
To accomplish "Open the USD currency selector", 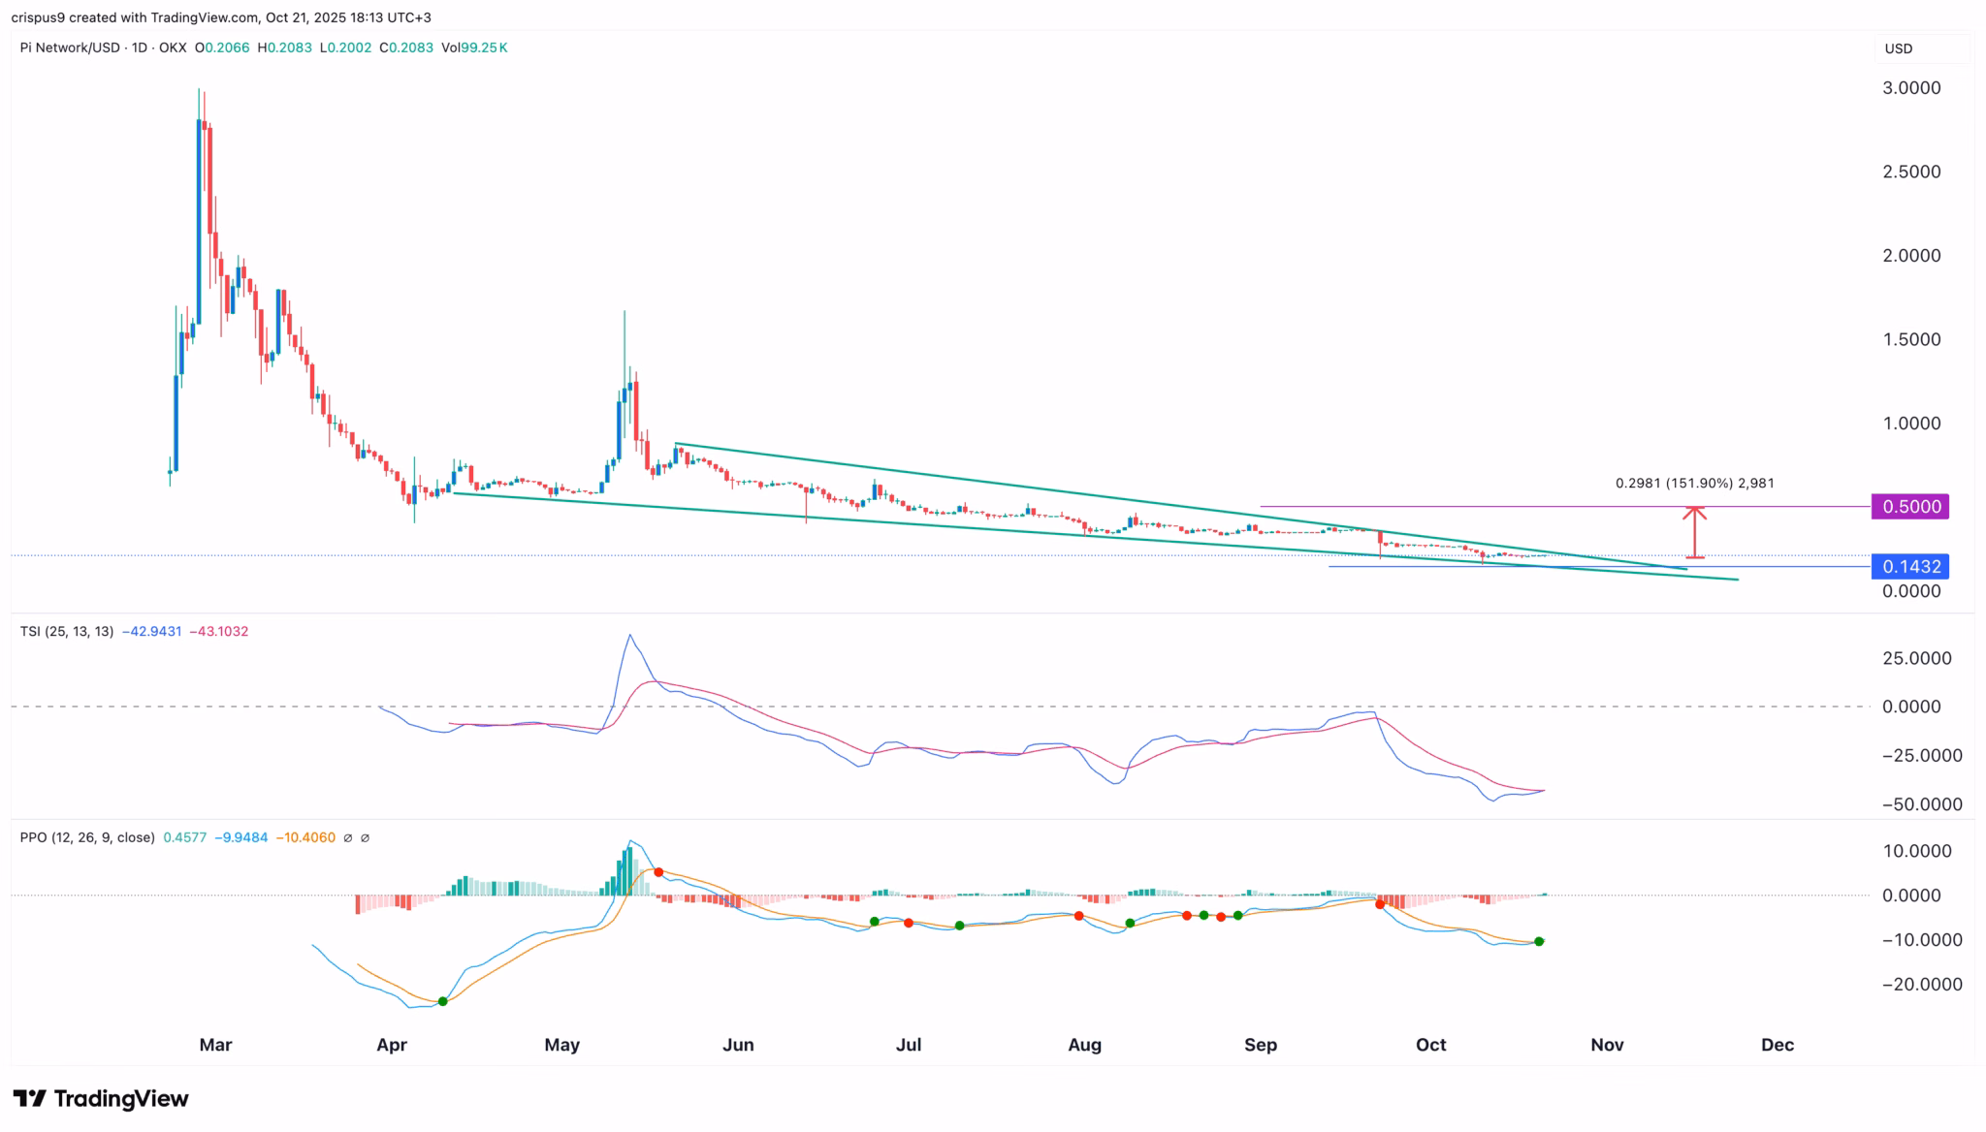I will coord(1898,48).
